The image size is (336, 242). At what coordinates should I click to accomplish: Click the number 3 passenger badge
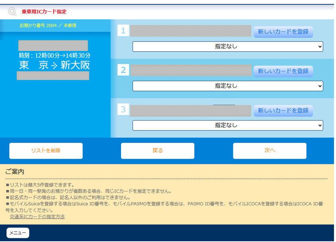[x=123, y=110]
